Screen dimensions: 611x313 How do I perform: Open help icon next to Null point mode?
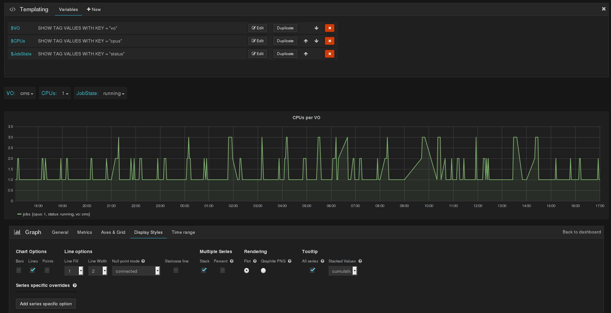(144, 261)
